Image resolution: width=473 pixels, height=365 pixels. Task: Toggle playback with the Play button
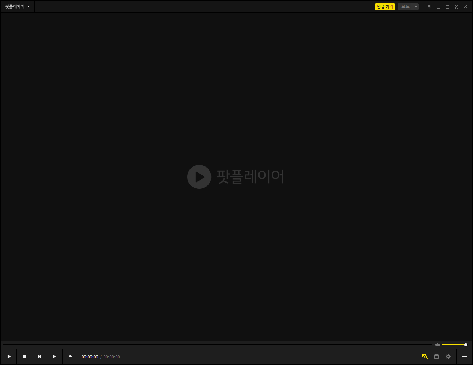(8, 356)
